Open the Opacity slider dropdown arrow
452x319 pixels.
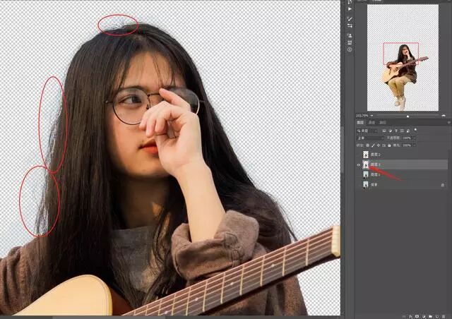coord(415,138)
